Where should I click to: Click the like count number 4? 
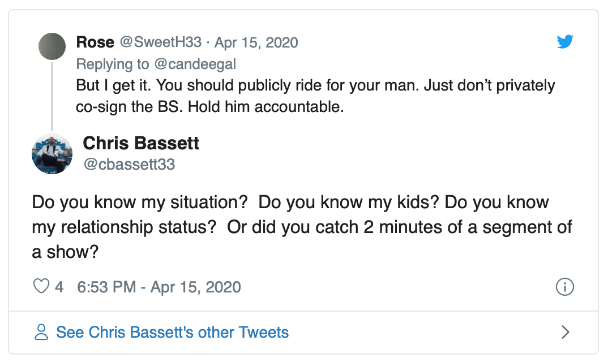[x=59, y=287]
